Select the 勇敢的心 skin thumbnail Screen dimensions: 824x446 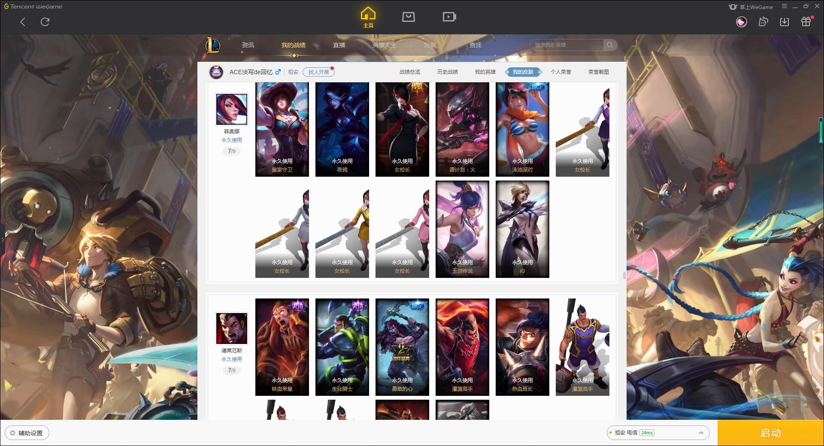click(402, 347)
